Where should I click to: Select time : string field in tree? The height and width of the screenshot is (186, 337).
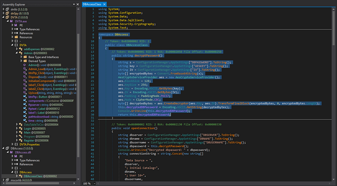pos(43,121)
